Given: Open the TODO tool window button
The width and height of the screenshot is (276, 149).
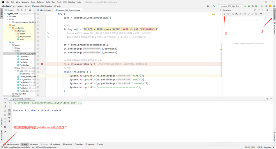Looking at the screenshot, I should [44, 144].
